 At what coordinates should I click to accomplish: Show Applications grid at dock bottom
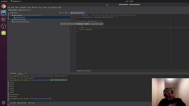[x=4, y=102]
